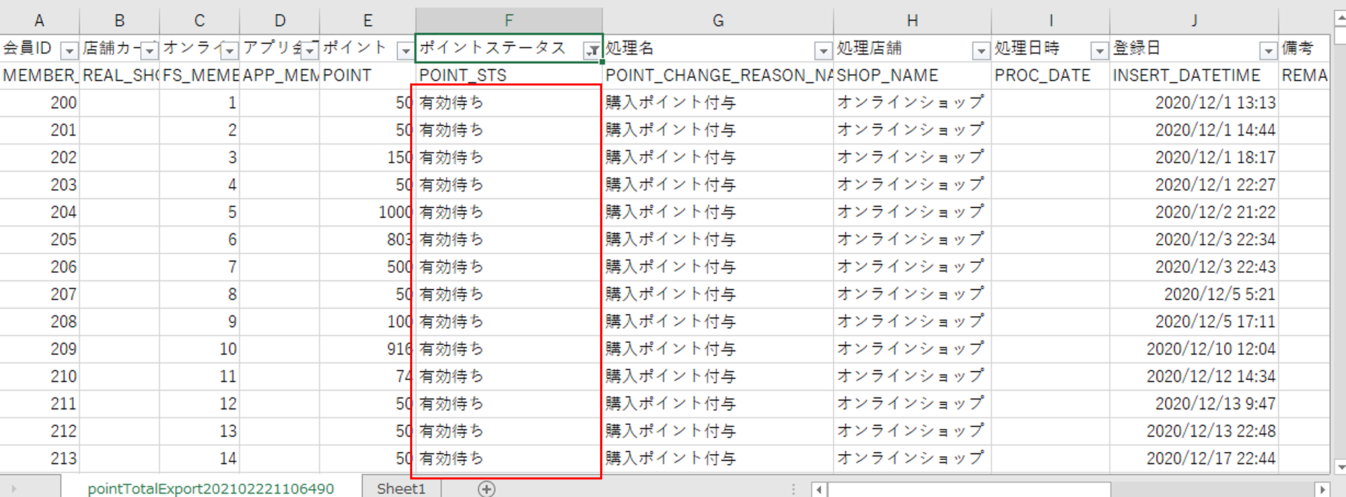The image size is (1346, 497).
Task: Select the POINT_STS header cell
Action: click(x=508, y=75)
